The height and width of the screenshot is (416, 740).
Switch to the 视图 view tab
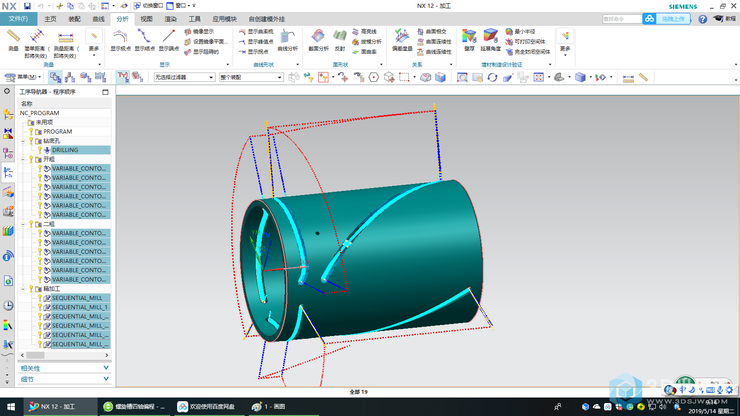coord(147,19)
